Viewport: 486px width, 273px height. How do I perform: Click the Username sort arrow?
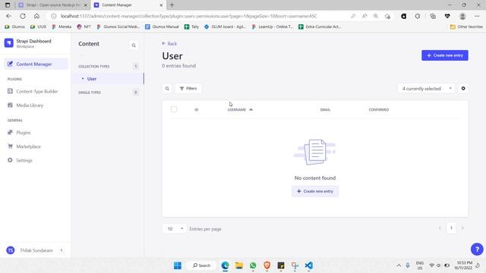(x=251, y=109)
